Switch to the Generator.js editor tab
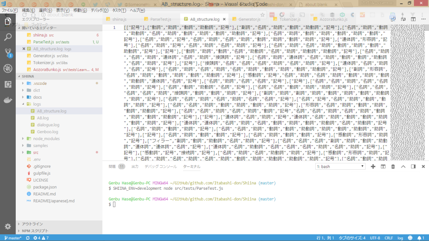The width and height of the screenshot is (429, 241). (249, 19)
